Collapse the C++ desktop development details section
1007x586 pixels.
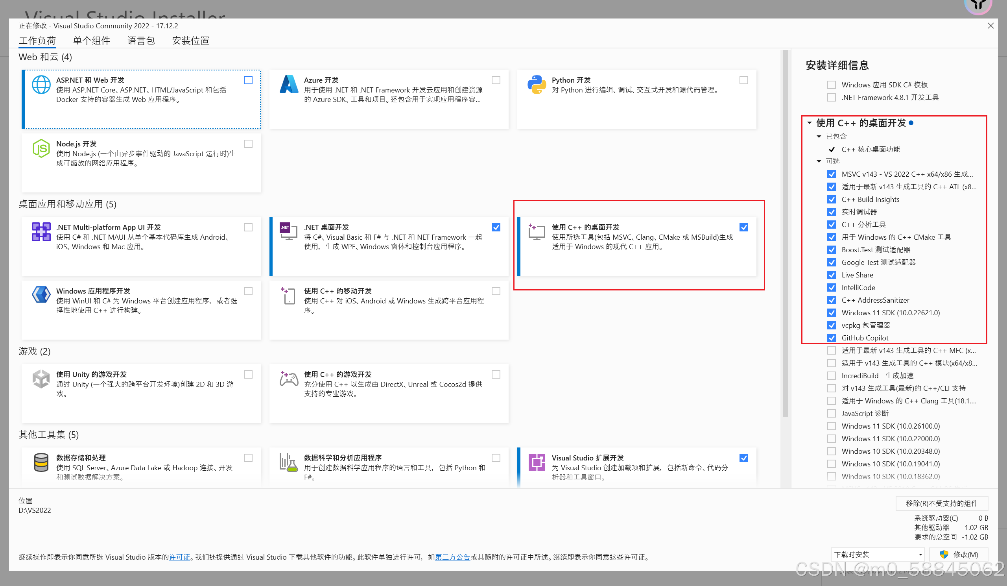(809, 123)
